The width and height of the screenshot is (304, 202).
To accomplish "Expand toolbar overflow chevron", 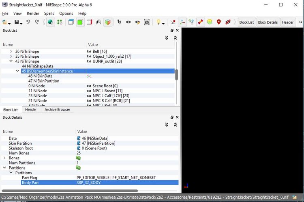I will pyautogui.click(x=300, y=22).
